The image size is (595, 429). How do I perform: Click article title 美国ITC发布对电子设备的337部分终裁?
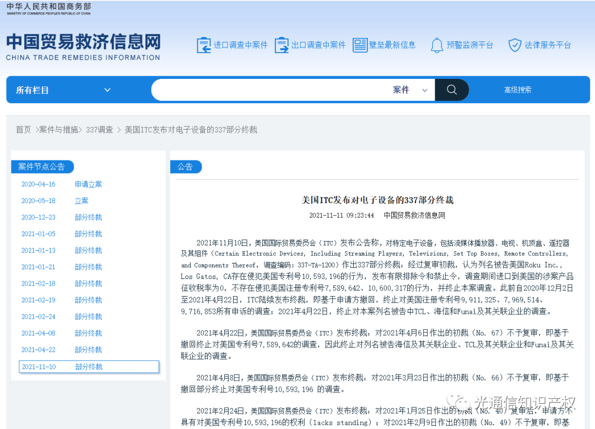[377, 200]
